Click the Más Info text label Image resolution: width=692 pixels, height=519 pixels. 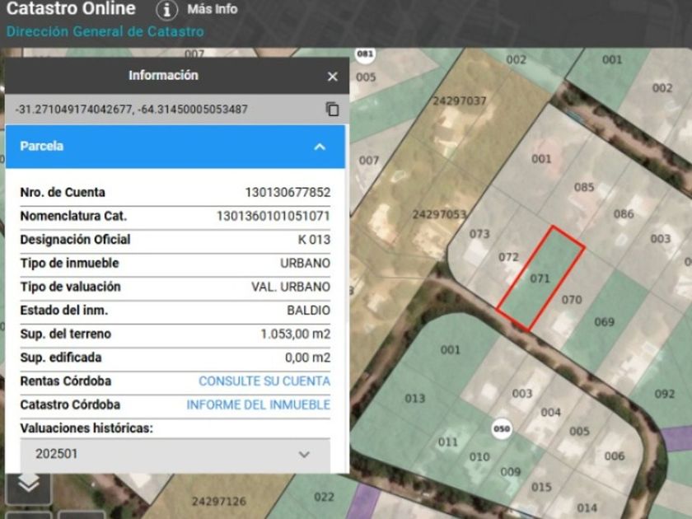[213, 10]
